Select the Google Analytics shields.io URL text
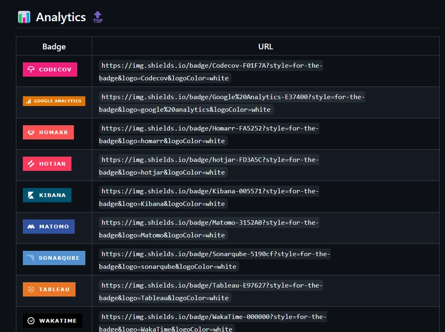445x332 pixels. pyautogui.click(x=231, y=103)
